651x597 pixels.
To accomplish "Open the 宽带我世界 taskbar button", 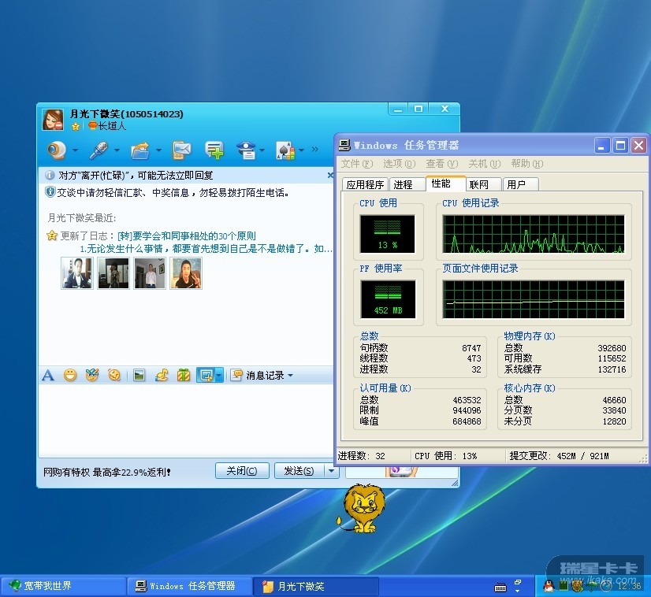I will (63, 586).
